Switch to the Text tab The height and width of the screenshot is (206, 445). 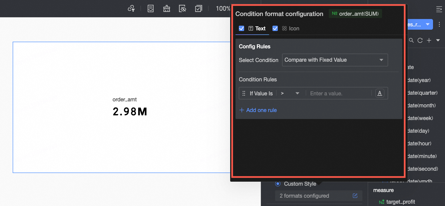(x=257, y=29)
